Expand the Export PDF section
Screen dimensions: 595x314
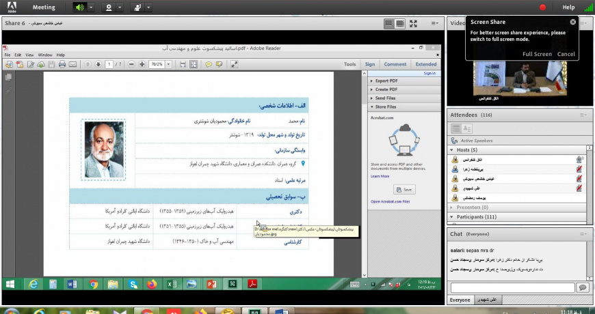(404, 81)
